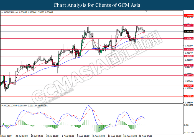Click the current price label 1.33085

(188, 31)
